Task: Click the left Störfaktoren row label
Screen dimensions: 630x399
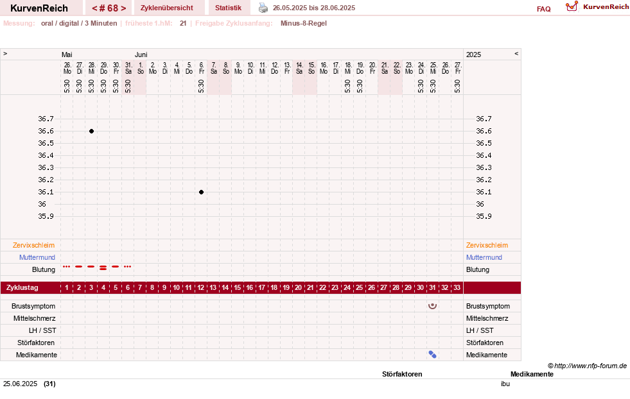Action: (36, 343)
